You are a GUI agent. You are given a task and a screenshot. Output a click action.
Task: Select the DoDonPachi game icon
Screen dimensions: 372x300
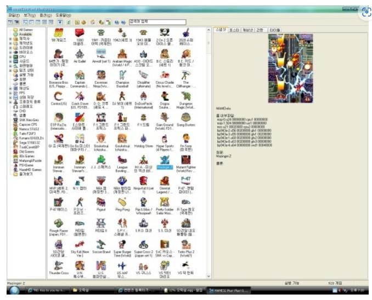144,100
